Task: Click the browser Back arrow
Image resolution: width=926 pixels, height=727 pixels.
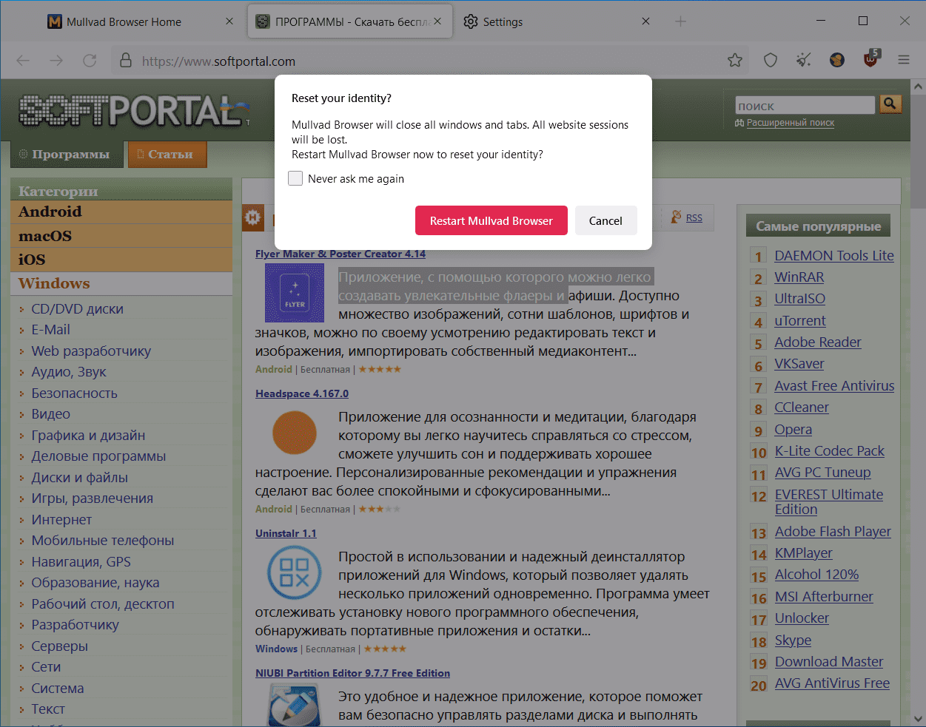Action: [x=23, y=61]
